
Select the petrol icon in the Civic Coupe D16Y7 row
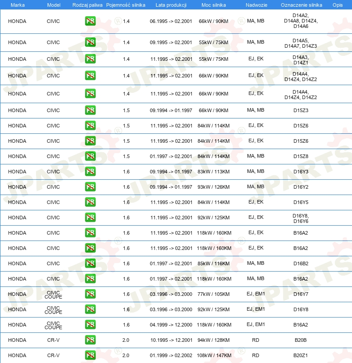pyautogui.click(x=90, y=294)
